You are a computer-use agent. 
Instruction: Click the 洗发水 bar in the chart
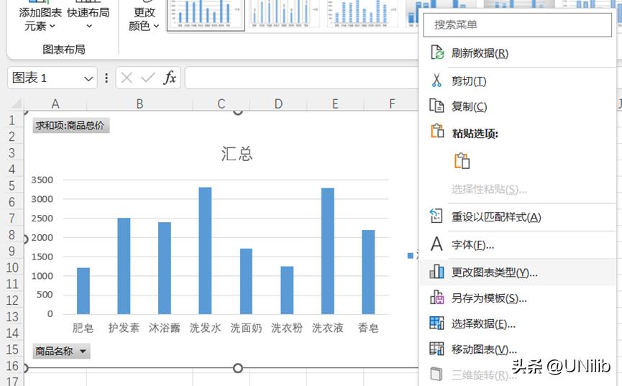(x=205, y=251)
